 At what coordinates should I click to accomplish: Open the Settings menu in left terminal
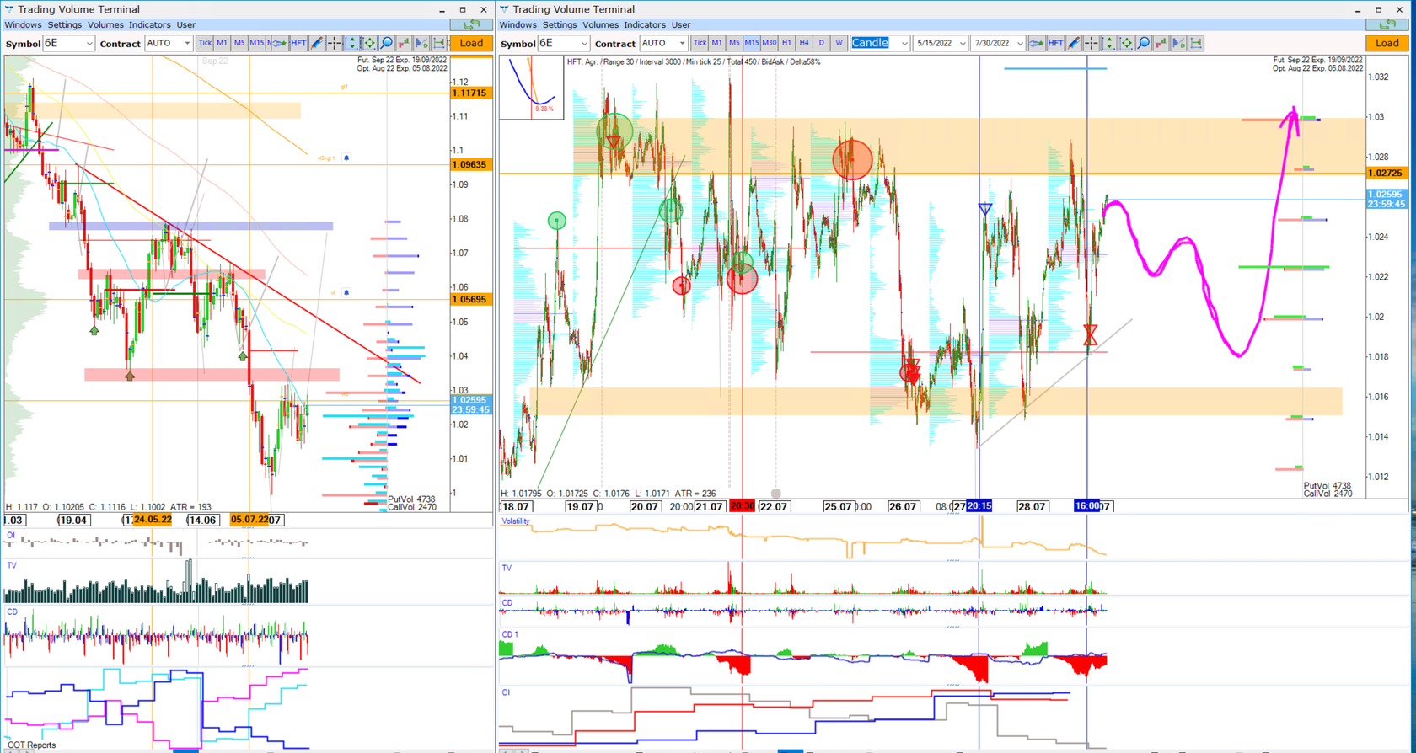click(x=65, y=25)
